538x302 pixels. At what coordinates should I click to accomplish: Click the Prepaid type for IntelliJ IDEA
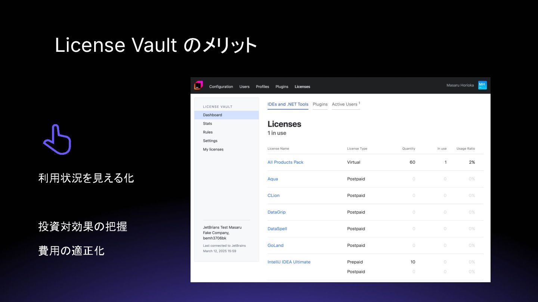[355, 262]
